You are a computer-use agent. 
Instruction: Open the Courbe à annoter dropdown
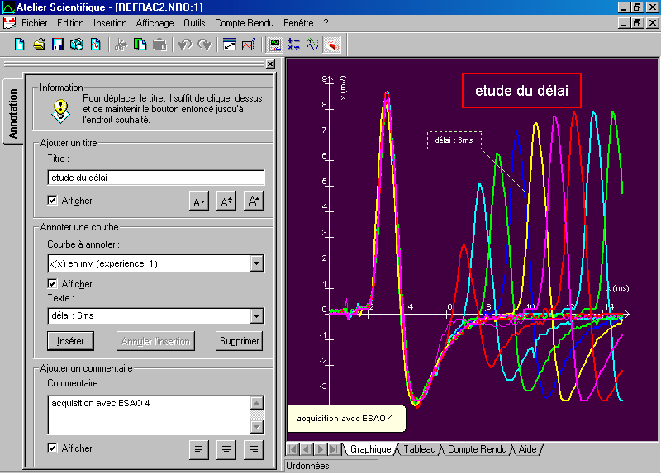[257, 263]
